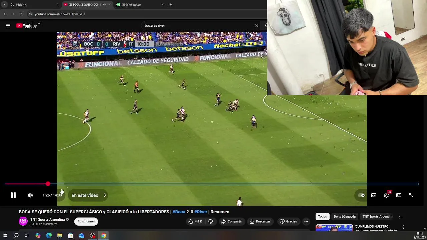
Task: Subscribe with the Suscribirme button
Action: point(86,221)
